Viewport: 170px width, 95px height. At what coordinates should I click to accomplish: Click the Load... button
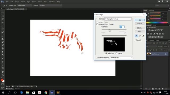point(140,28)
